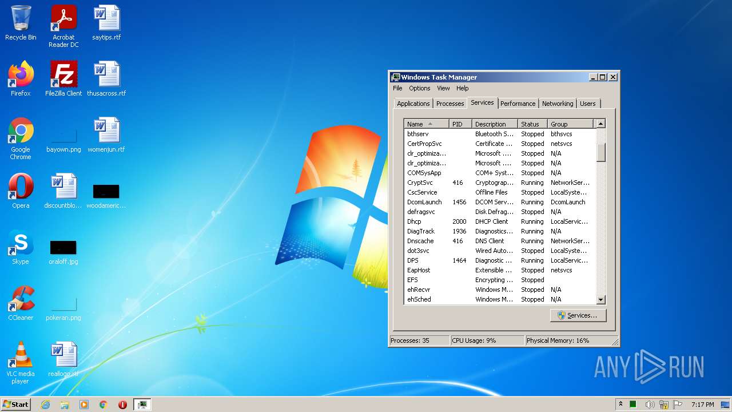The height and width of the screenshot is (412, 732).
Task: Launch CCleaner desktop shortcut
Action: point(21,303)
